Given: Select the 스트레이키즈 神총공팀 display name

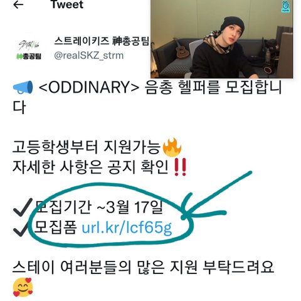Looking at the screenshot, I should click(x=102, y=41).
